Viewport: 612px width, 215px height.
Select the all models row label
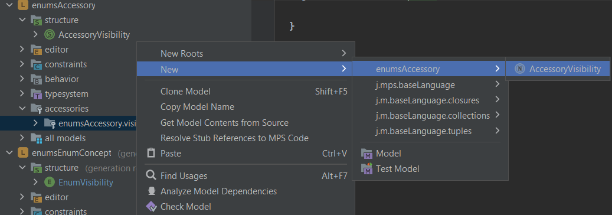[65, 138]
